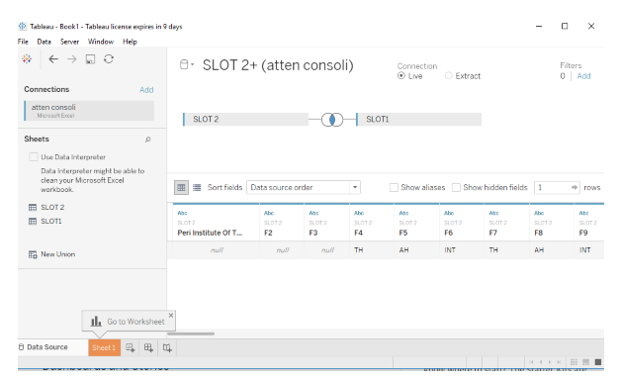Switch to the metadata list view icon

pyautogui.click(x=197, y=187)
